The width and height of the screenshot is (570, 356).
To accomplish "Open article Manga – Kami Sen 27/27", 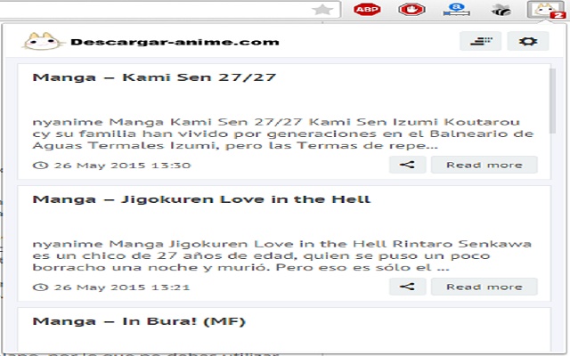I will pyautogui.click(x=154, y=77).
